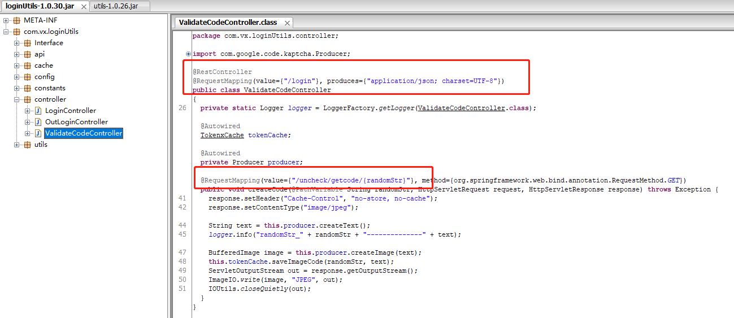The width and height of the screenshot is (734, 318).
Task: Click the utils package icon in tree
Action: [x=27, y=145]
